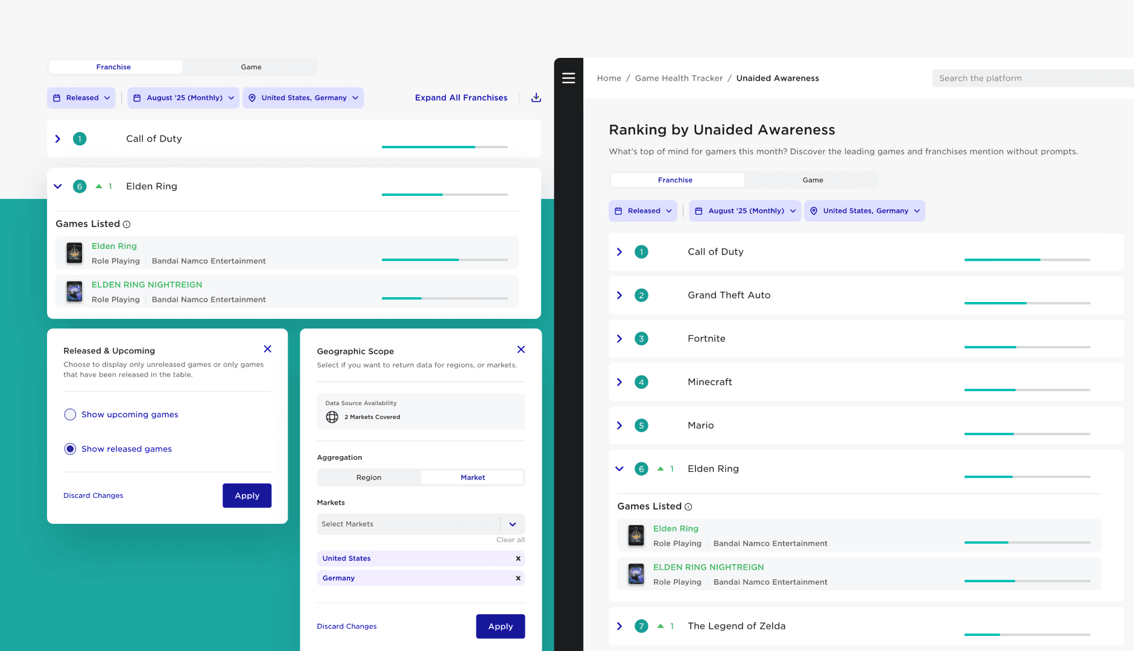Click Grand Theft Auto awareness bar
The height and width of the screenshot is (651, 1134).
pyautogui.click(x=1027, y=303)
